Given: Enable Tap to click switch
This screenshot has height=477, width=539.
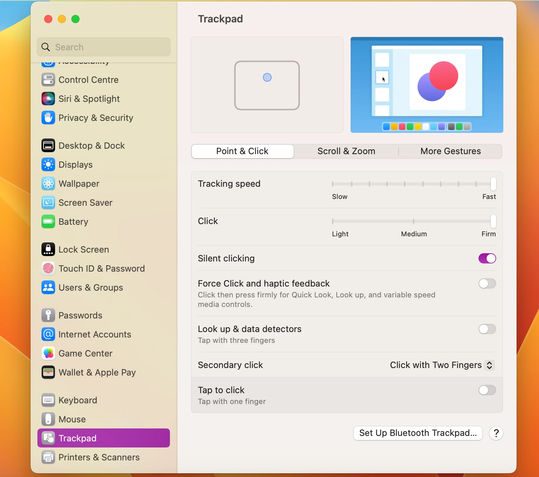Looking at the screenshot, I should pos(487,390).
